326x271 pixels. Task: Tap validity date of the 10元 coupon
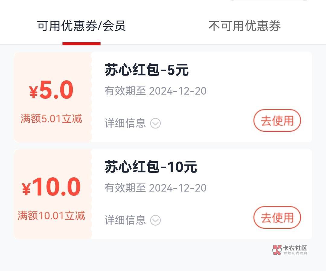point(155,188)
